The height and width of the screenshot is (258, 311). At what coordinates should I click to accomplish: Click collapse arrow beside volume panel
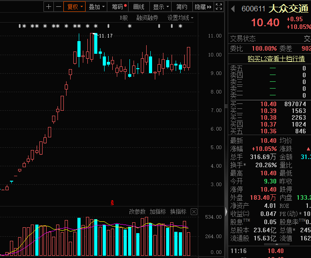[226, 211]
